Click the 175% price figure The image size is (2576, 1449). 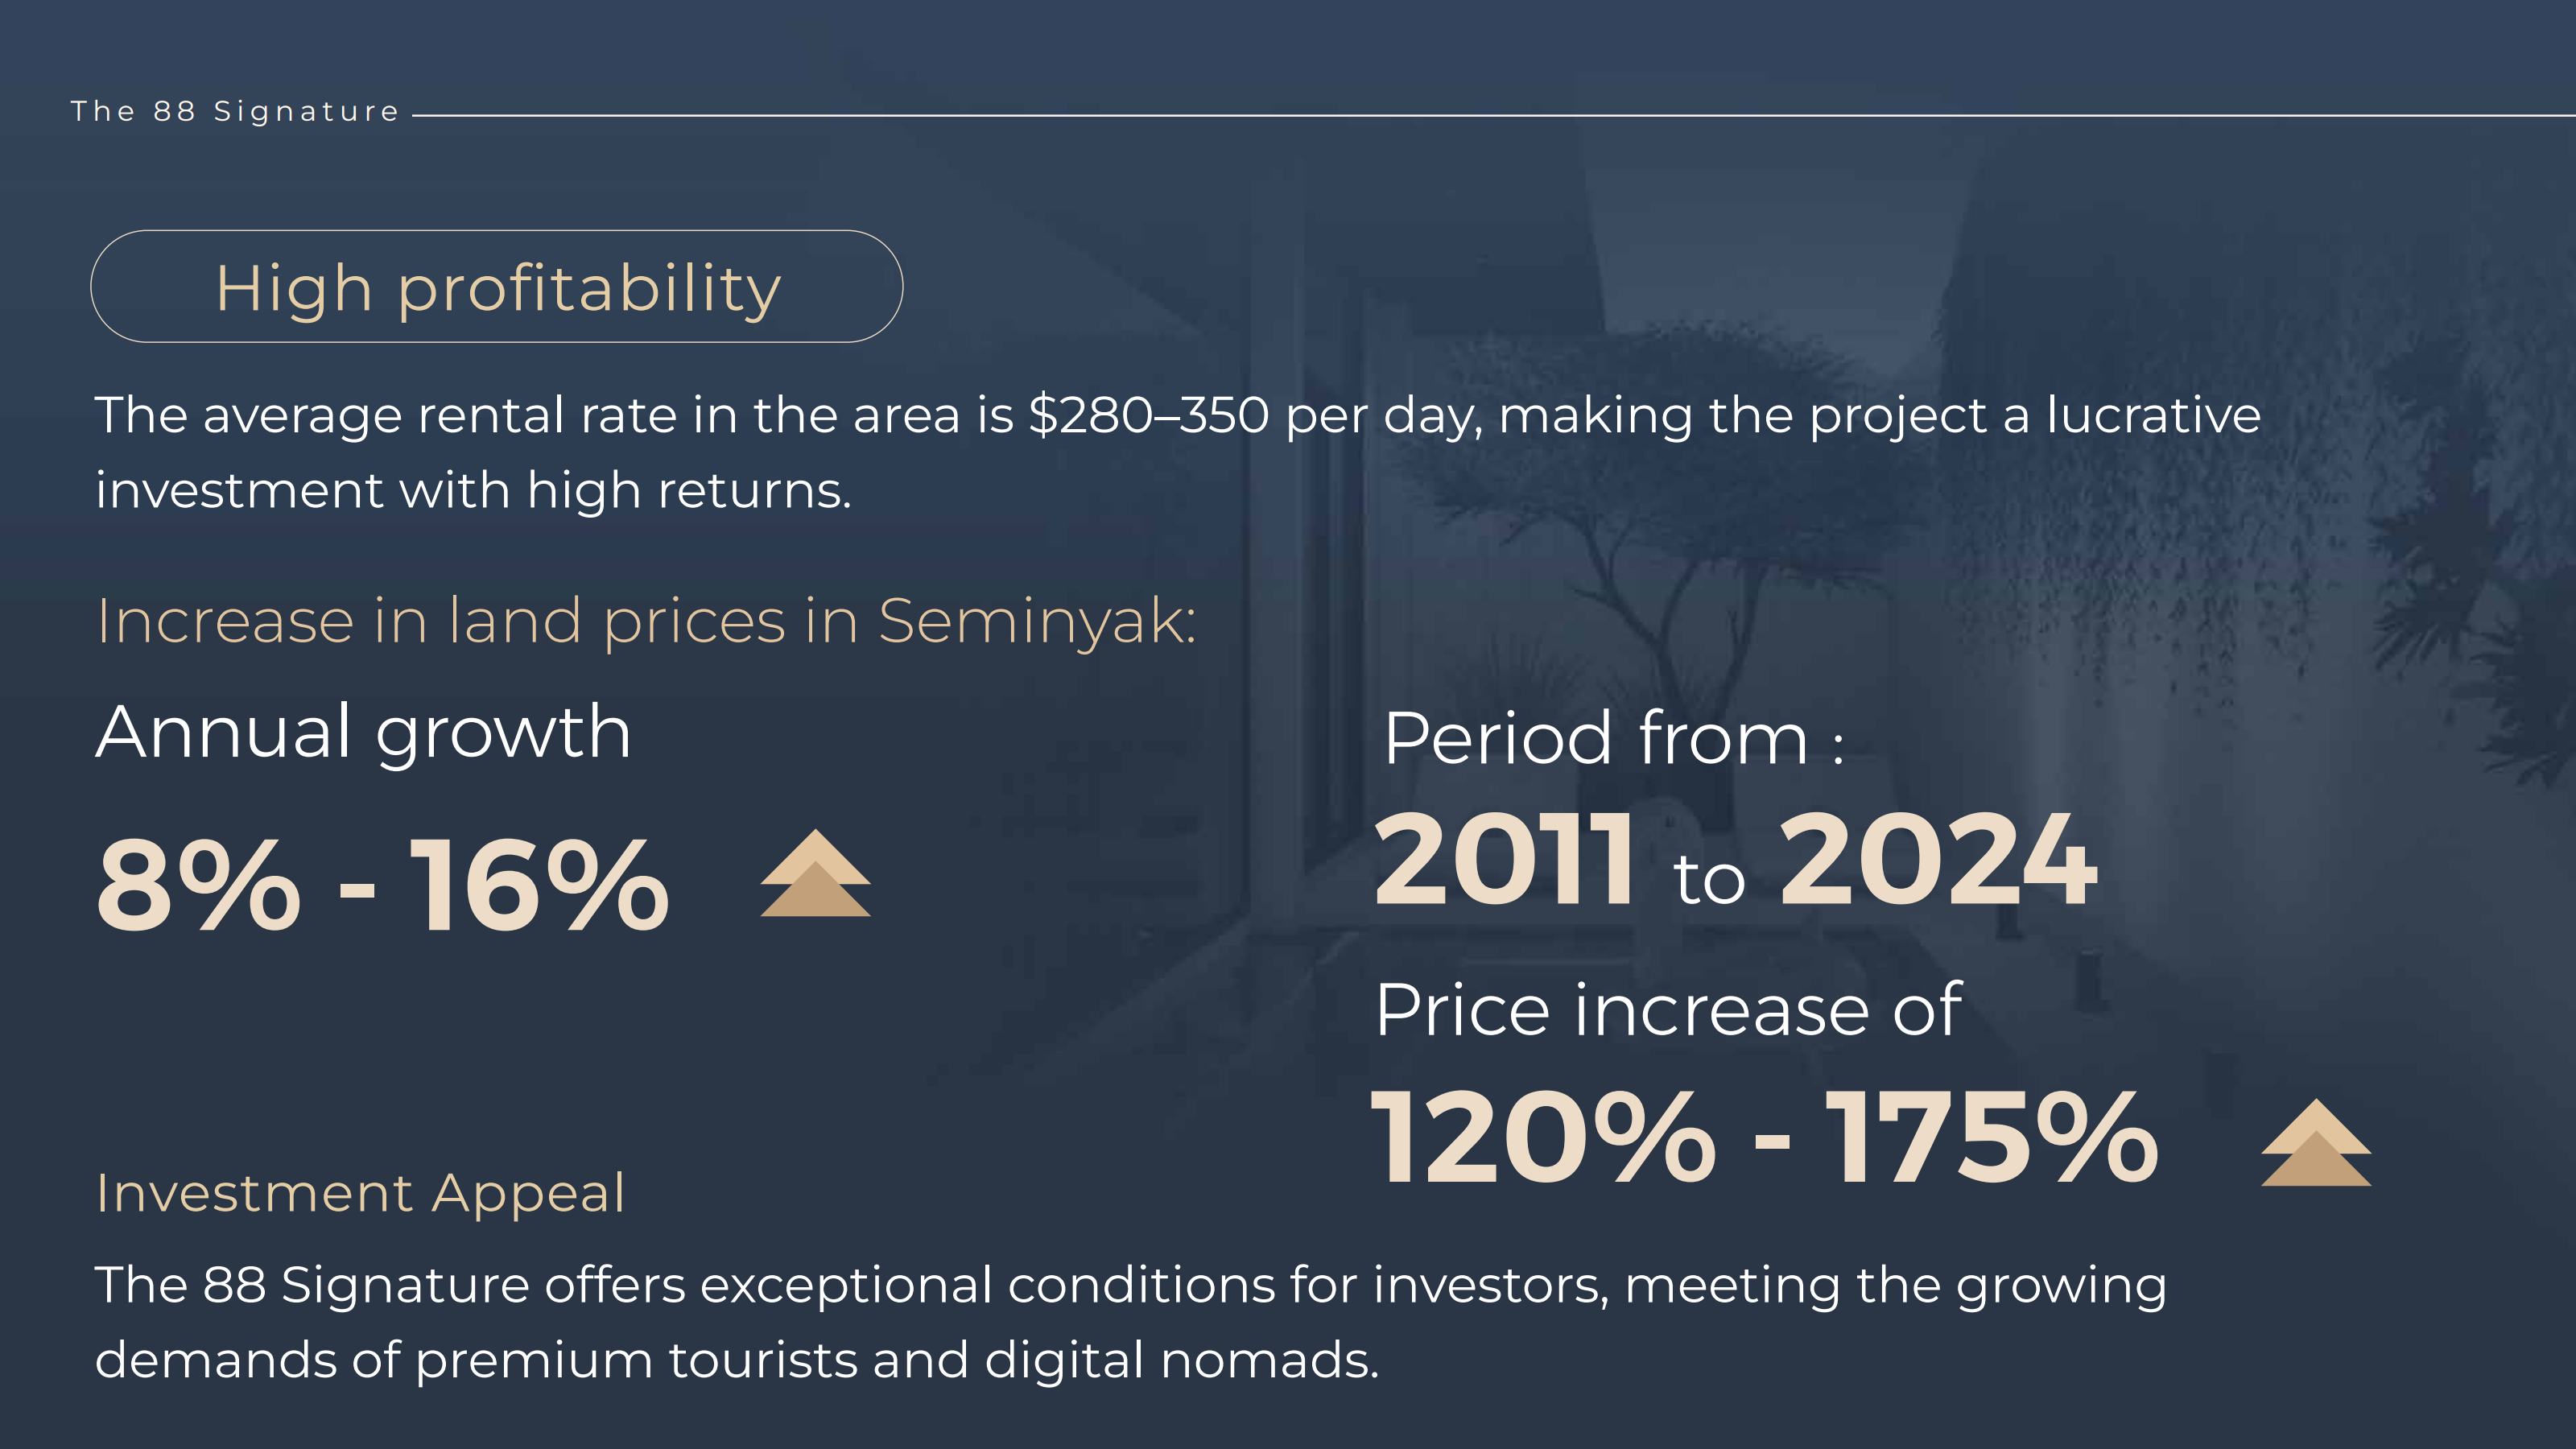[x=1990, y=1138]
